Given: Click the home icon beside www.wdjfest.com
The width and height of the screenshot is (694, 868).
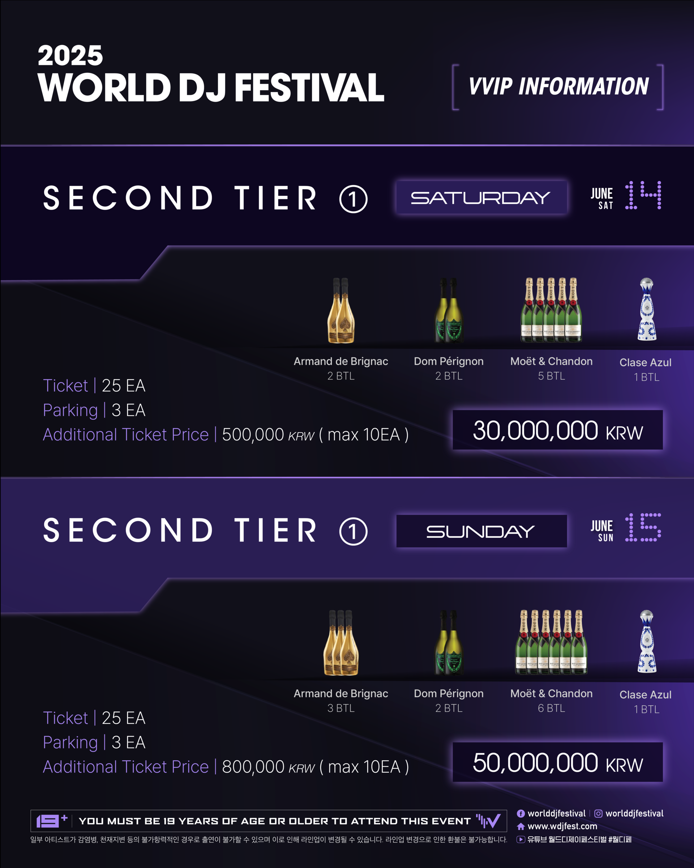Looking at the screenshot, I should pos(520,826).
